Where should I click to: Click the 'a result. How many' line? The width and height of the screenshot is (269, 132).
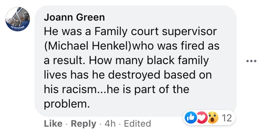pyautogui.click(x=126, y=61)
